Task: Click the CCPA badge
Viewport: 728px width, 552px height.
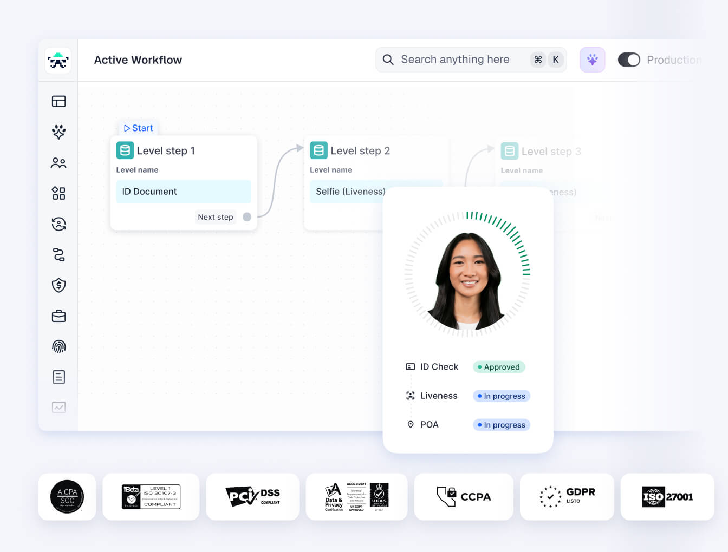Action: [x=464, y=497]
